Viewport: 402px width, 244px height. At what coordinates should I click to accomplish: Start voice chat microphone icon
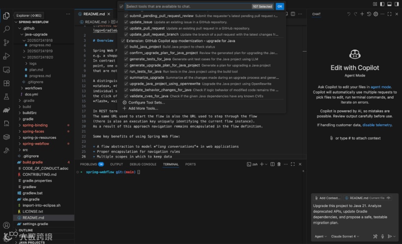tap(382, 236)
